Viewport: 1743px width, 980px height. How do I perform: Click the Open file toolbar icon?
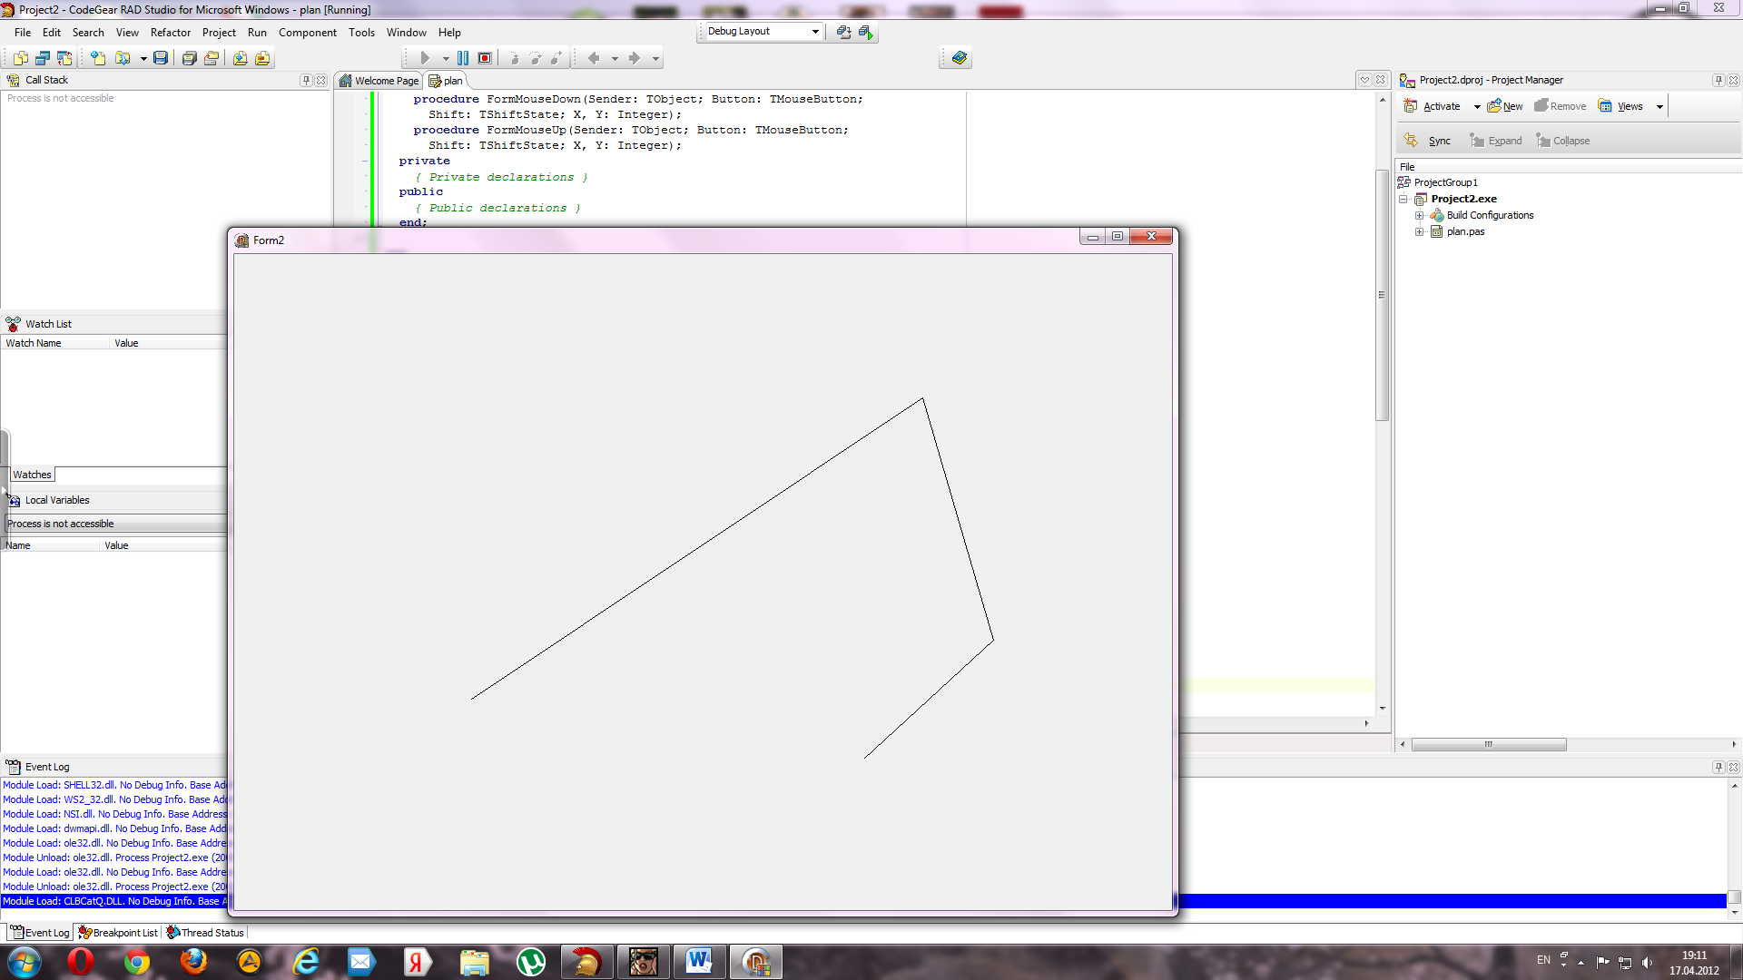point(122,58)
